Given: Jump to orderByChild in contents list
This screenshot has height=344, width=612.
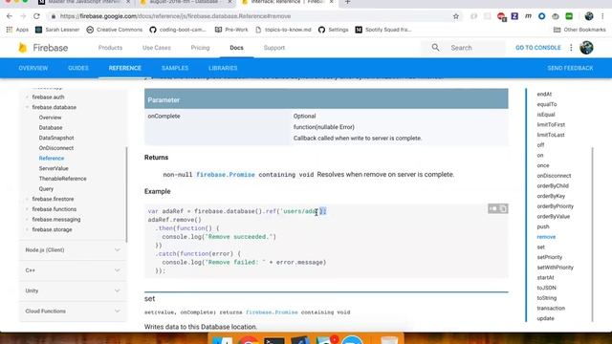Looking at the screenshot, I should [553, 186].
